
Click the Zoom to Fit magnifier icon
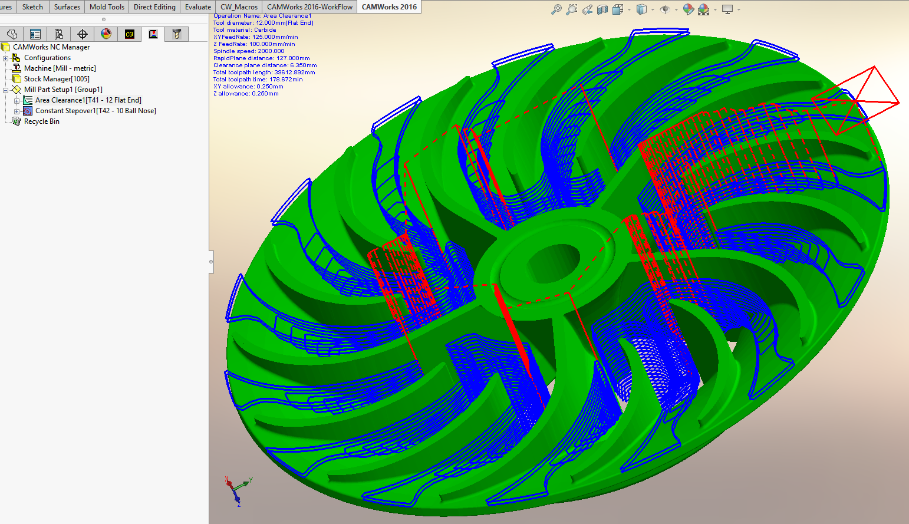556,9
